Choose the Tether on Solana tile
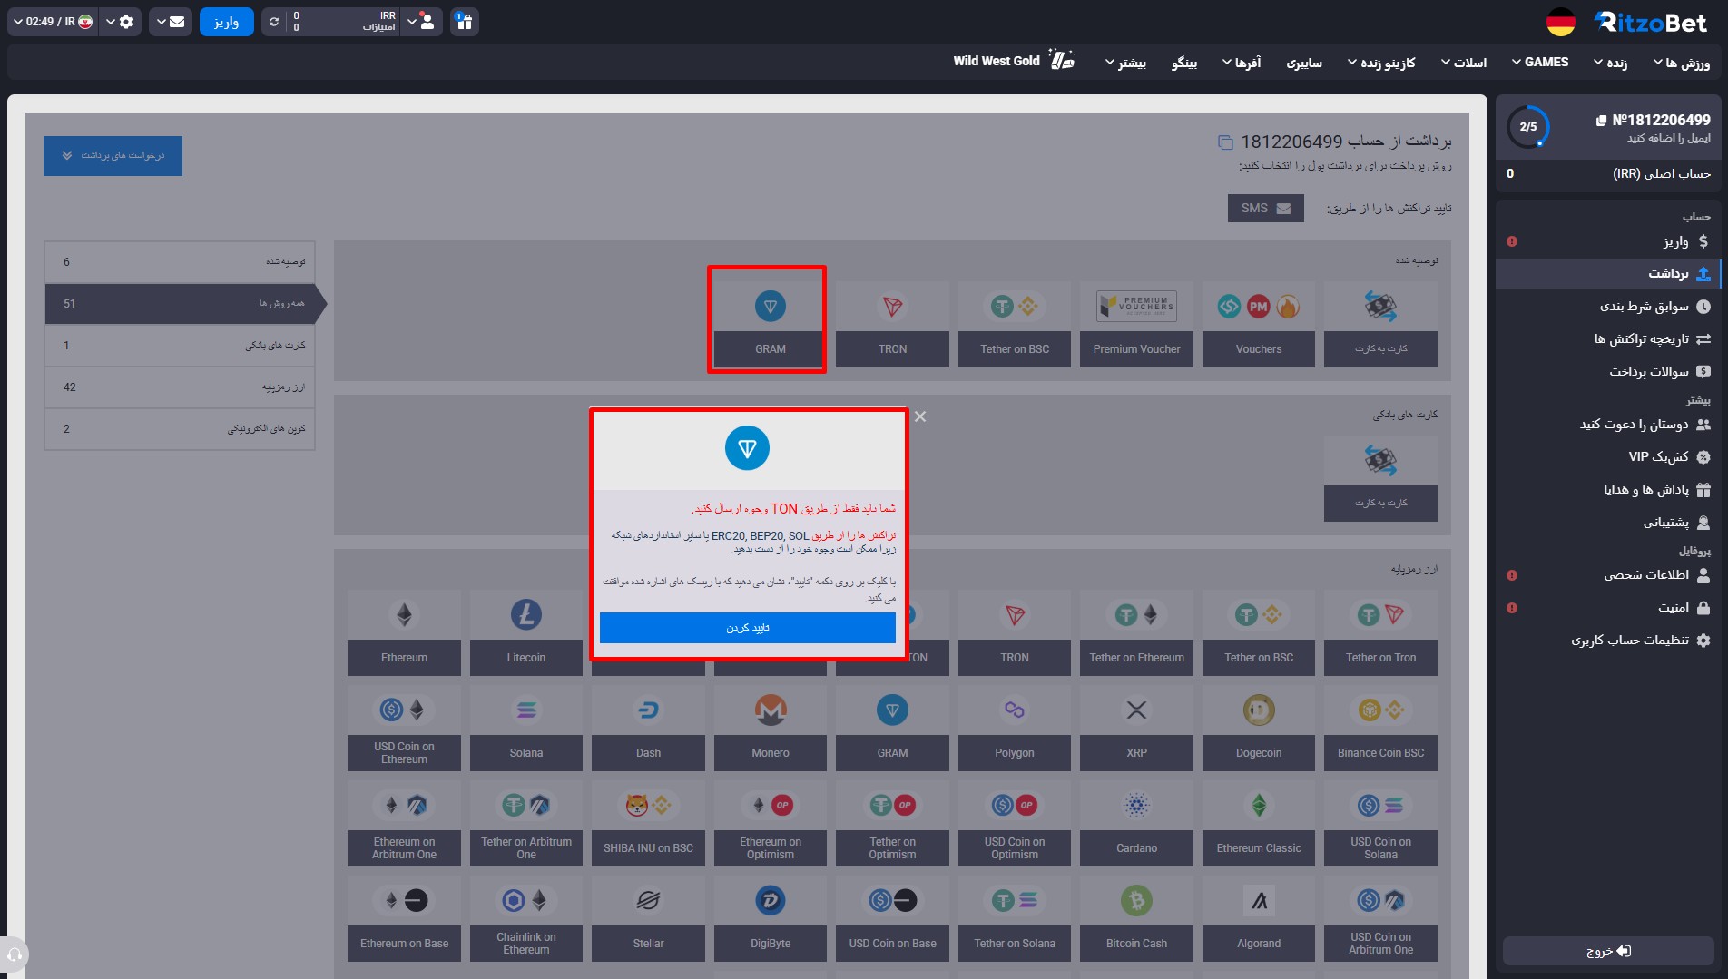 pyautogui.click(x=1015, y=918)
